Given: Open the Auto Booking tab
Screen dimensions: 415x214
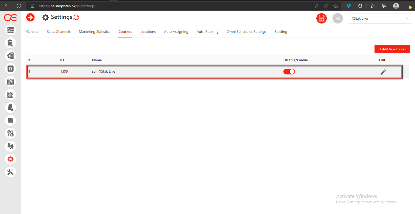Looking at the screenshot, I should pos(207,32).
